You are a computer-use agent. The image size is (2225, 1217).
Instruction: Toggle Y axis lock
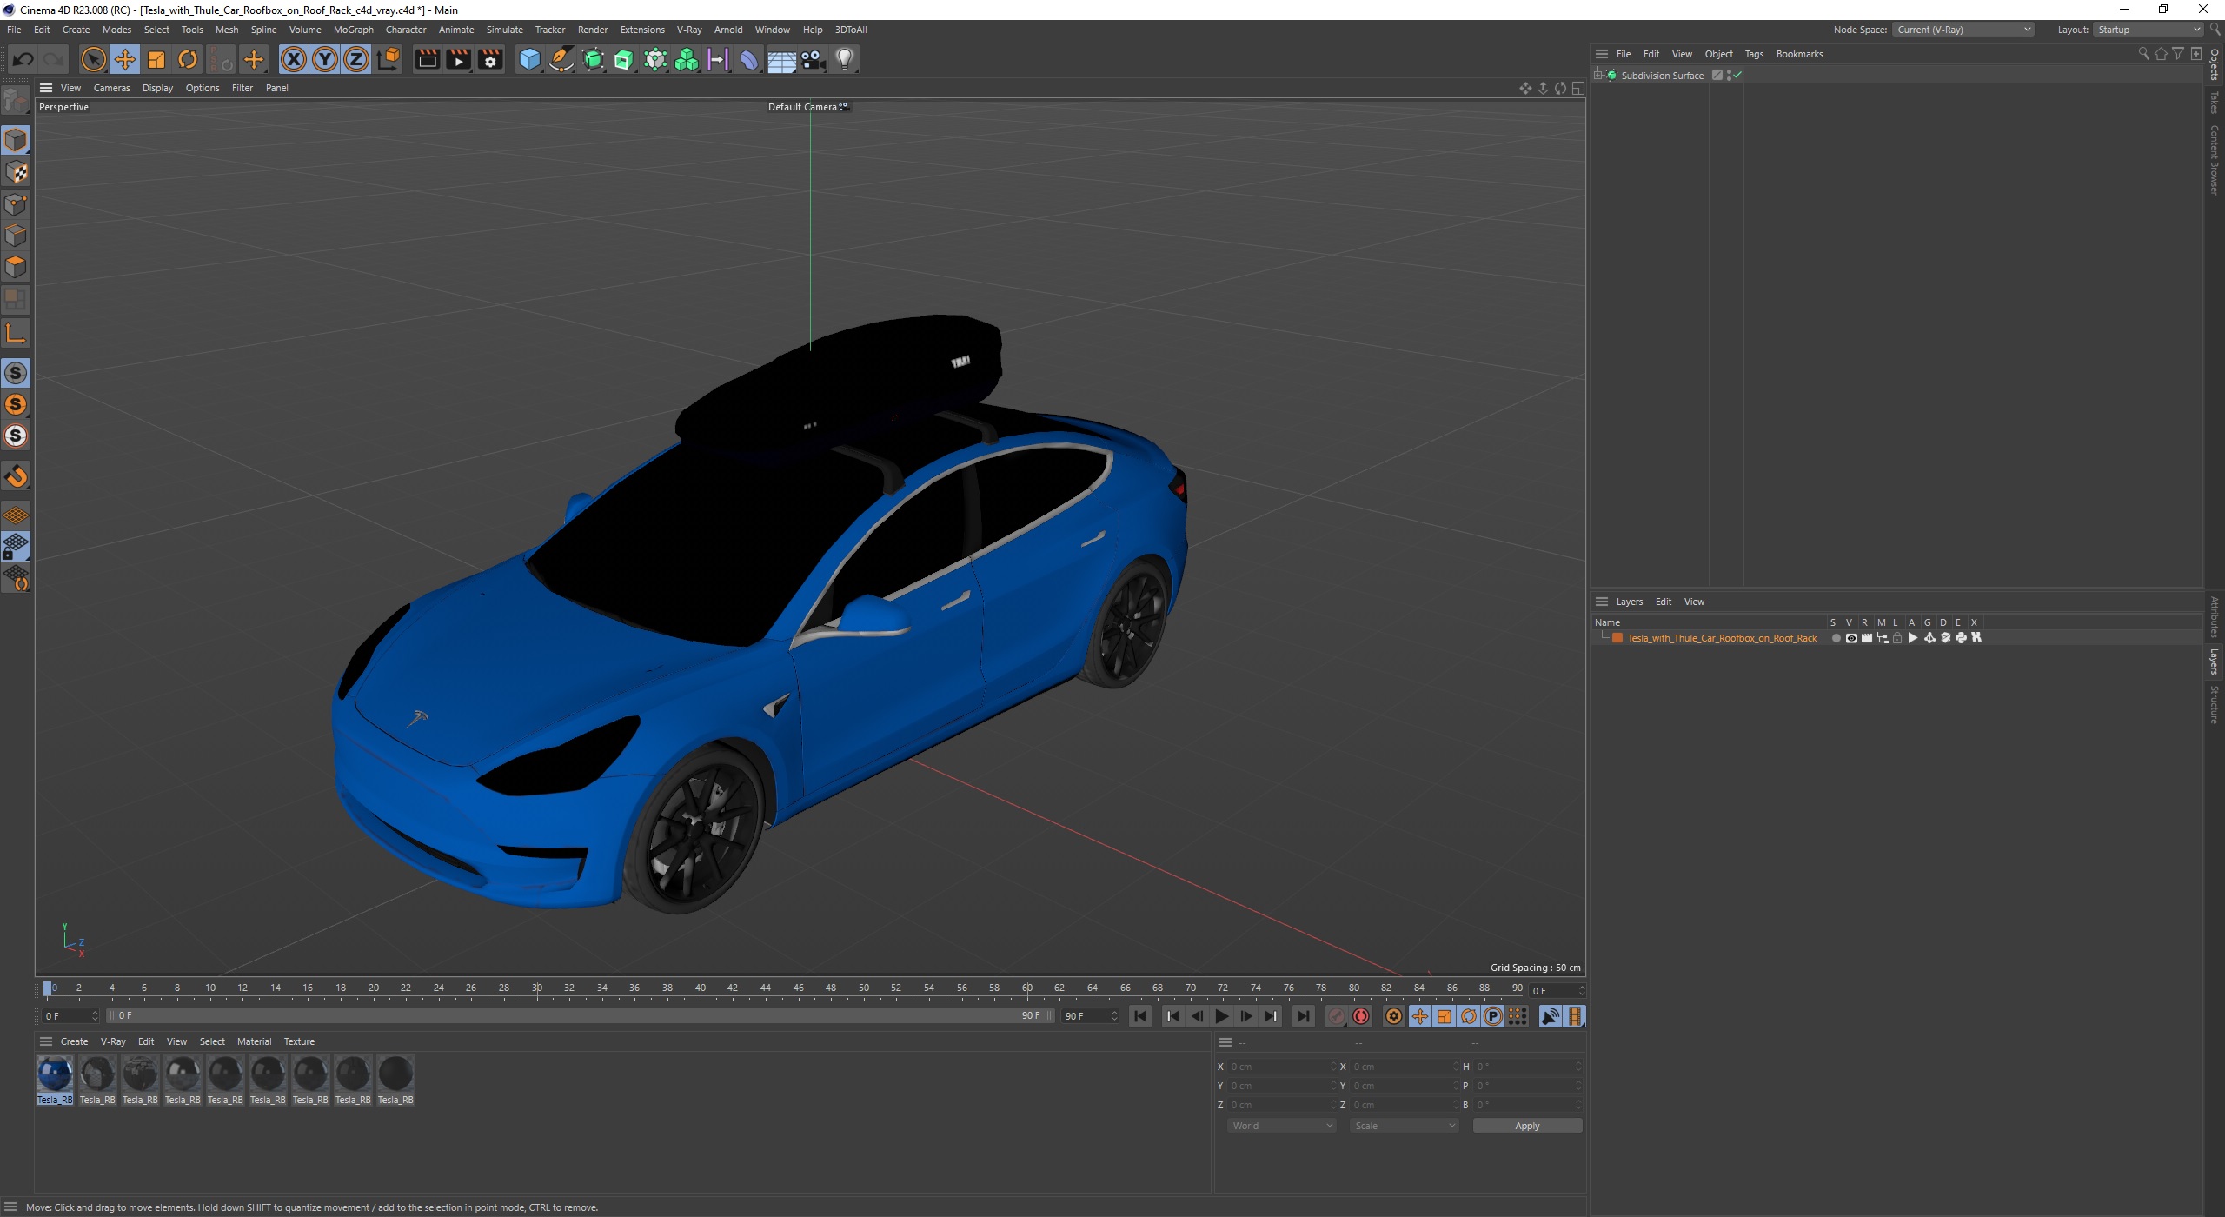click(324, 59)
